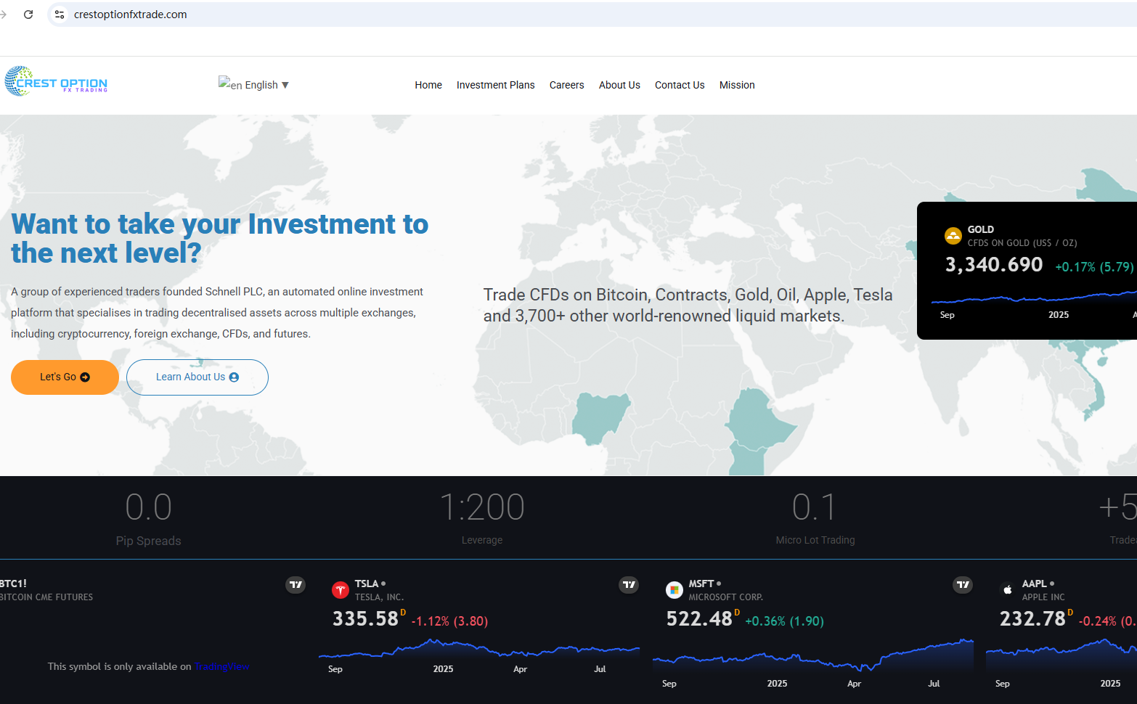Image resolution: width=1137 pixels, height=704 pixels.
Task: Click the Microsoft change +0.36% (1.90)
Action: click(784, 621)
